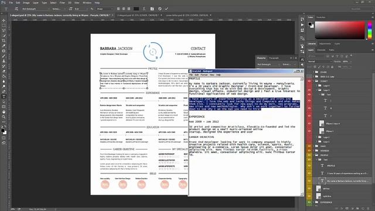The image size is (375, 211).
Task: Hide the EXPERIENCE group layer
Action: [309, 202]
